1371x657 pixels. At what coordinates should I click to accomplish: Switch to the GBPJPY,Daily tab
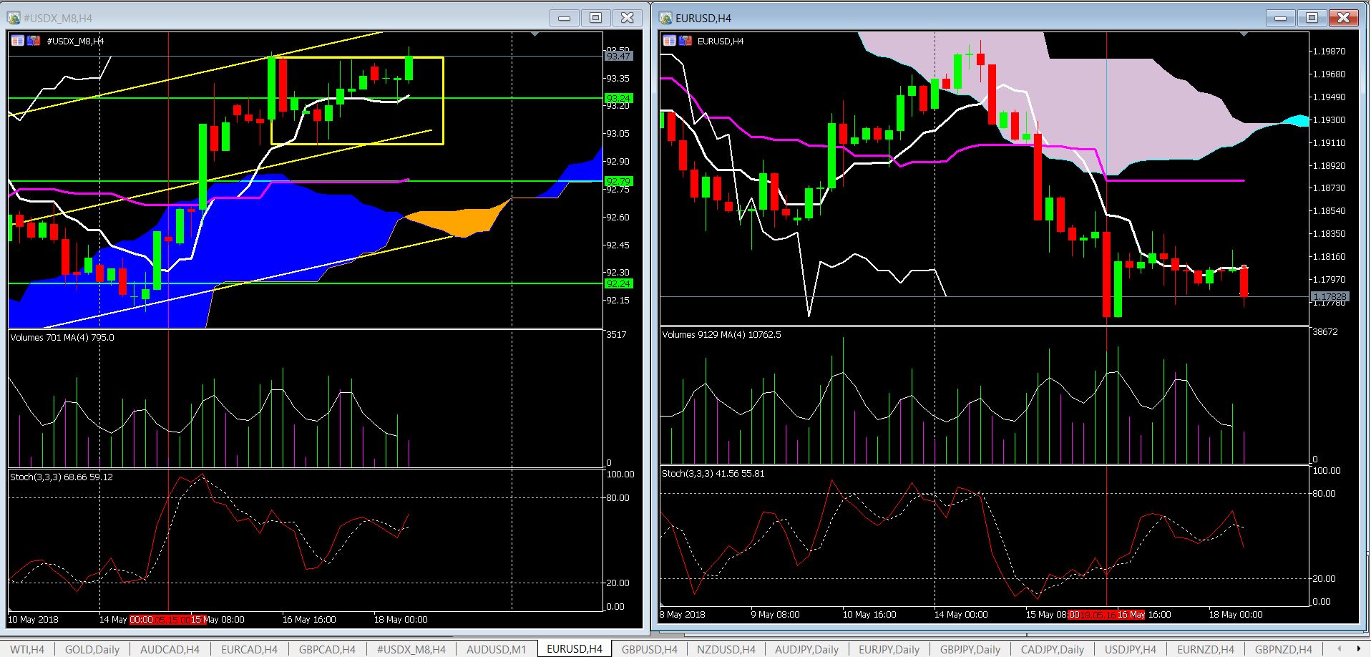tap(970, 649)
